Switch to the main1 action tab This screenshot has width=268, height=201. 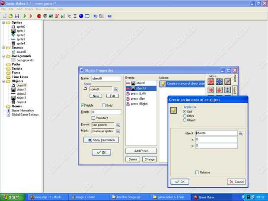[235, 90]
